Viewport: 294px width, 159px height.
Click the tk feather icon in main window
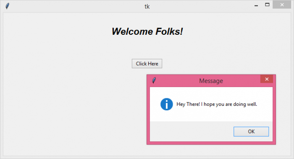pyautogui.click(x=7, y=6)
